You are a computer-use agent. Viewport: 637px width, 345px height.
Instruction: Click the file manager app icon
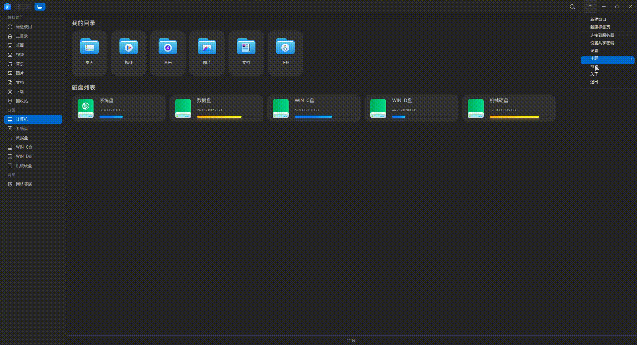coord(7,7)
